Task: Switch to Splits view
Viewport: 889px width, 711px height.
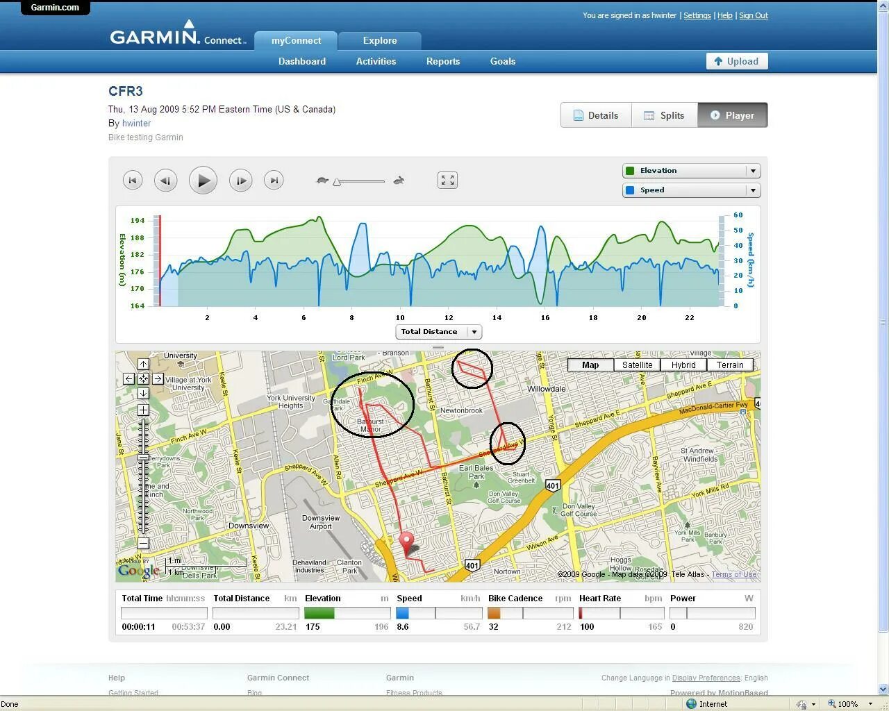Action: (x=664, y=115)
